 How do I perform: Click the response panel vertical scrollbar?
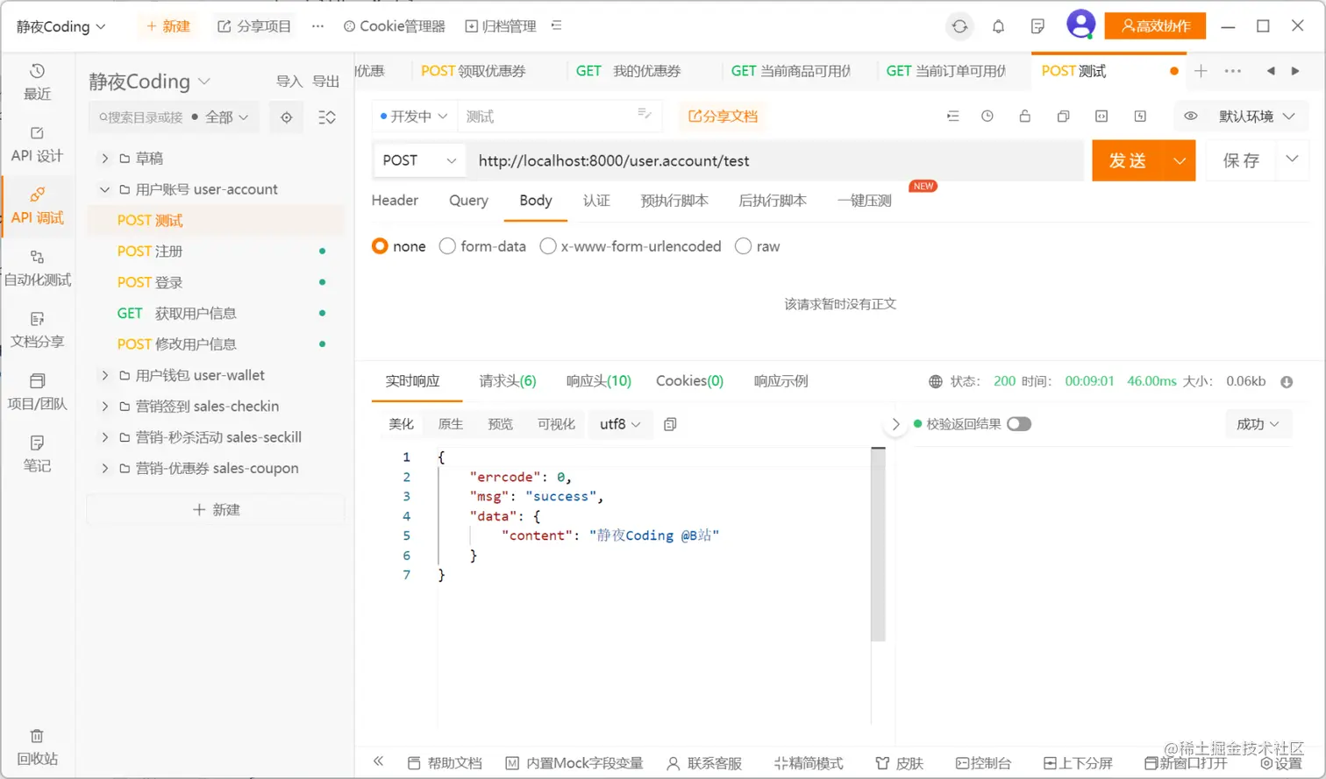878,543
